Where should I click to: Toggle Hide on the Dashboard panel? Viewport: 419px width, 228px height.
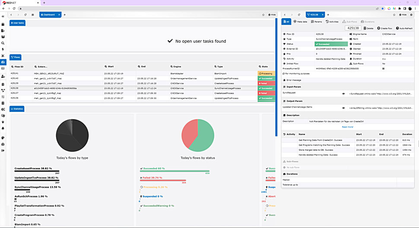coord(272,15)
